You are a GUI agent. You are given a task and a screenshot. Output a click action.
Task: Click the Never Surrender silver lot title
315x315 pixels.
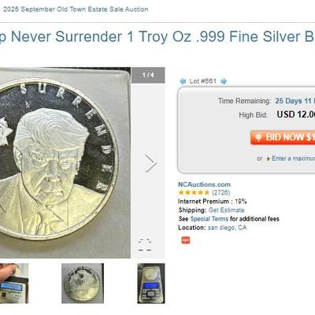(x=157, y=36)
